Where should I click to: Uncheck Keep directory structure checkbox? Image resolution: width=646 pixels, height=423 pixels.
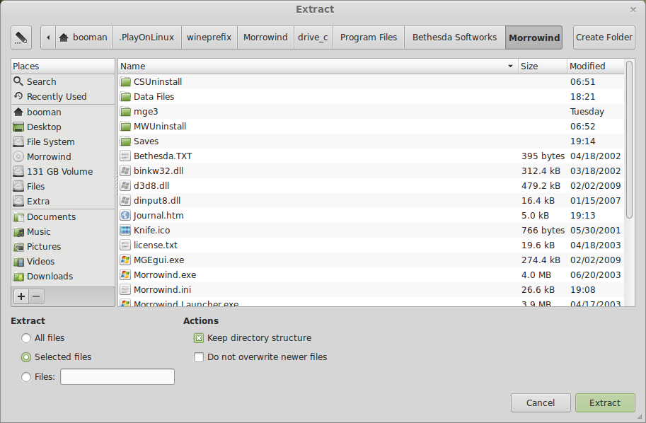coord(199,338)
